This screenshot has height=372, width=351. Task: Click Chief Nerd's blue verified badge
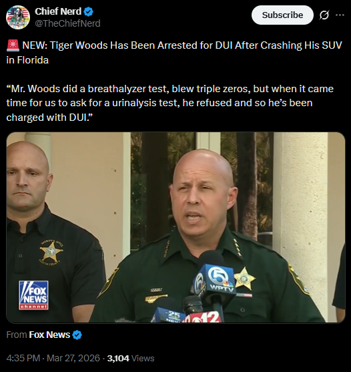click(88, 11)
